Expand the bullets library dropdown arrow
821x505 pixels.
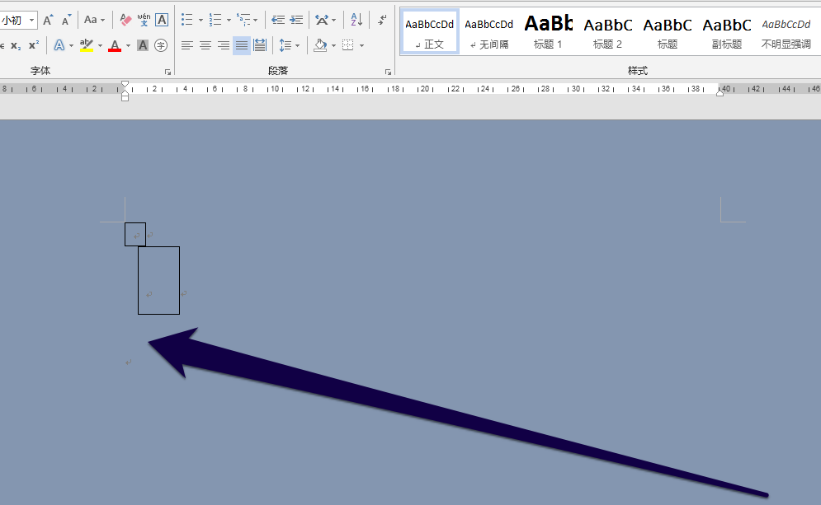coord(201,21)
